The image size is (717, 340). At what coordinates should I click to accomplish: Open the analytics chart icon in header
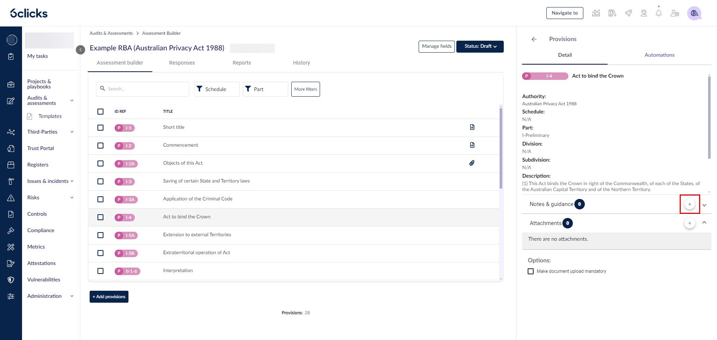pos(596,13)
